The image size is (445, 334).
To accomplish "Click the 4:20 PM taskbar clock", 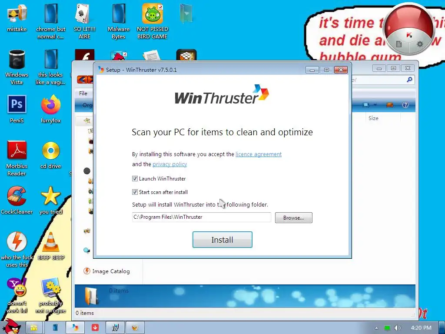I will [x=421, y=328].
